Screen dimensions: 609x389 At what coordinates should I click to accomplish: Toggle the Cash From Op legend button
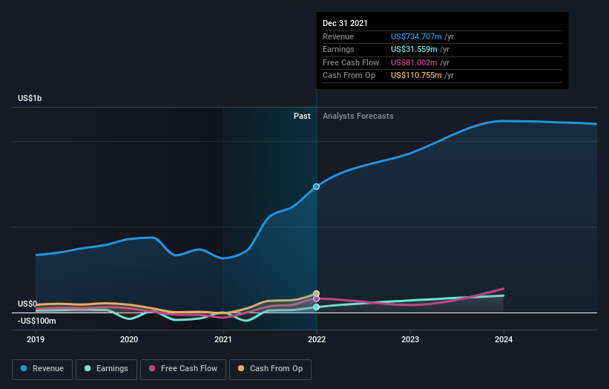[x=270, y=369]
